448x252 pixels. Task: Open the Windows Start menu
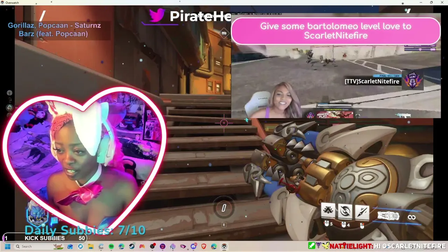7,246
